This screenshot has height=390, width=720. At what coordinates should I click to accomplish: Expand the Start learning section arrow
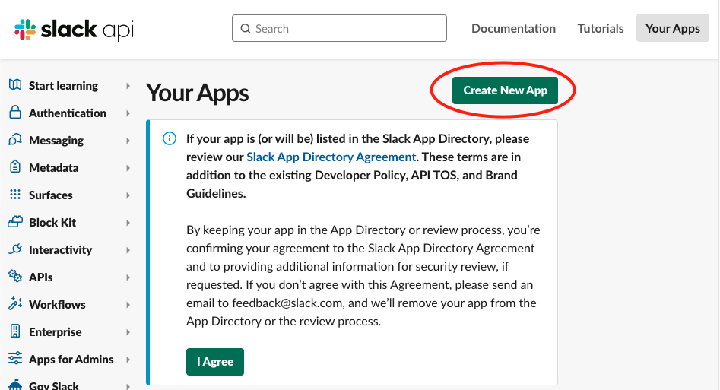click(x=128, y=86)
